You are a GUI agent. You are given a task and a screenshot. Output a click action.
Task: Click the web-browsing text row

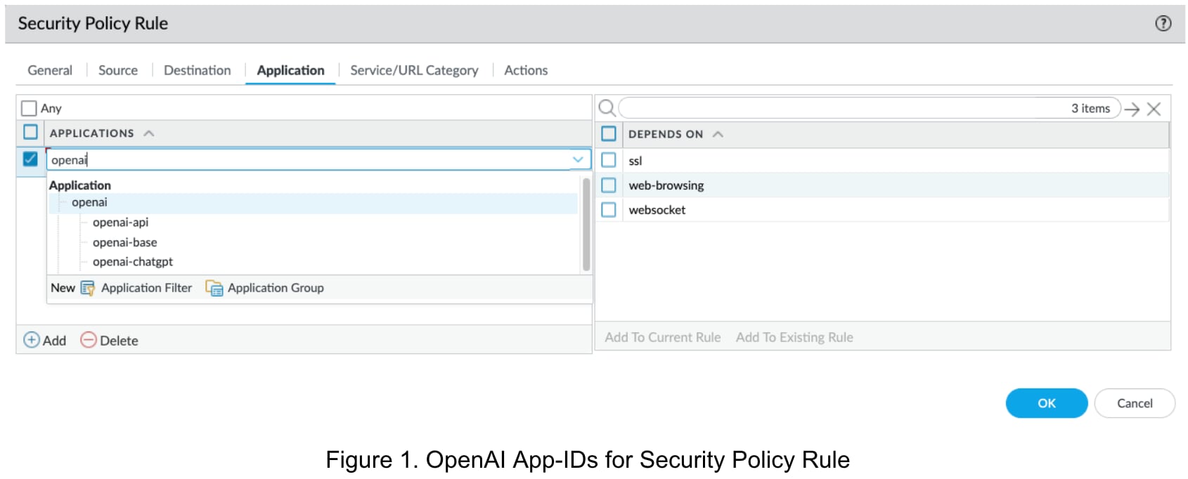tap(666, 185)
